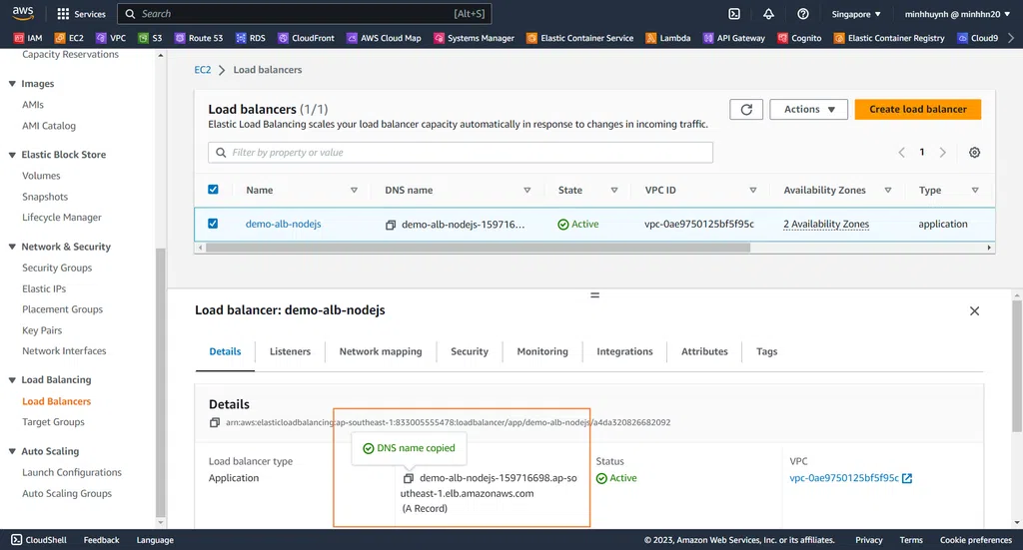Toggle select-all checkbox in table header
The width and height of the screenshot is (1023, 550).
tap(213, 190)
